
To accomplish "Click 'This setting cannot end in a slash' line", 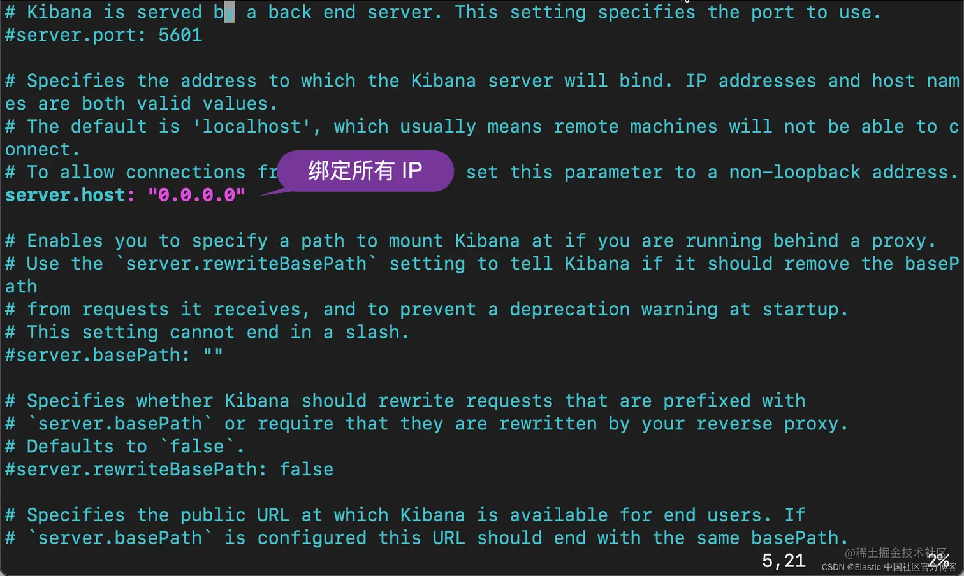I will tap(207, 333).
